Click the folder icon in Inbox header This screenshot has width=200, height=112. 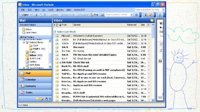(x=152, y=20)
